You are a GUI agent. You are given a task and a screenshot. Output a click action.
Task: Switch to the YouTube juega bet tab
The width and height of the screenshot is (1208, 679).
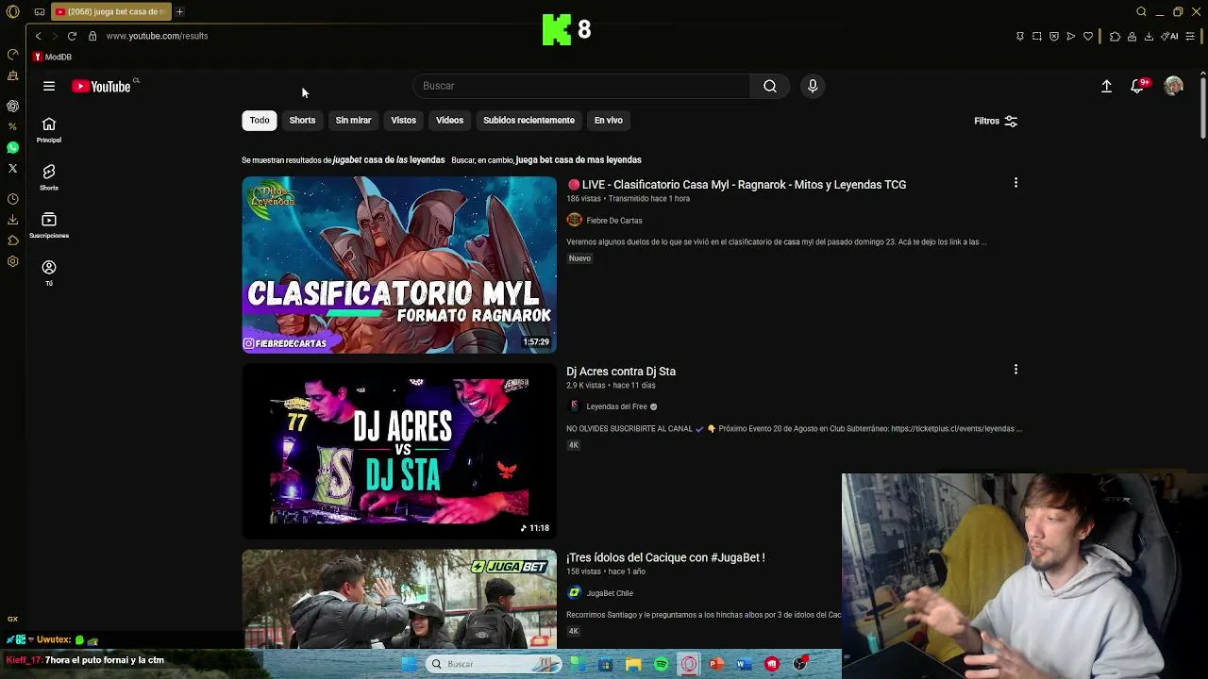pyautogui.click(x=110, y=11)
